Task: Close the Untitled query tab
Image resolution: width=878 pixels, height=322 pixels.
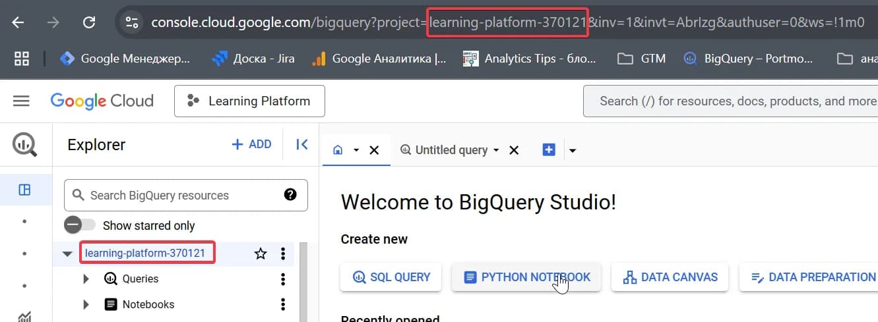Action: (x=514, y=150)
